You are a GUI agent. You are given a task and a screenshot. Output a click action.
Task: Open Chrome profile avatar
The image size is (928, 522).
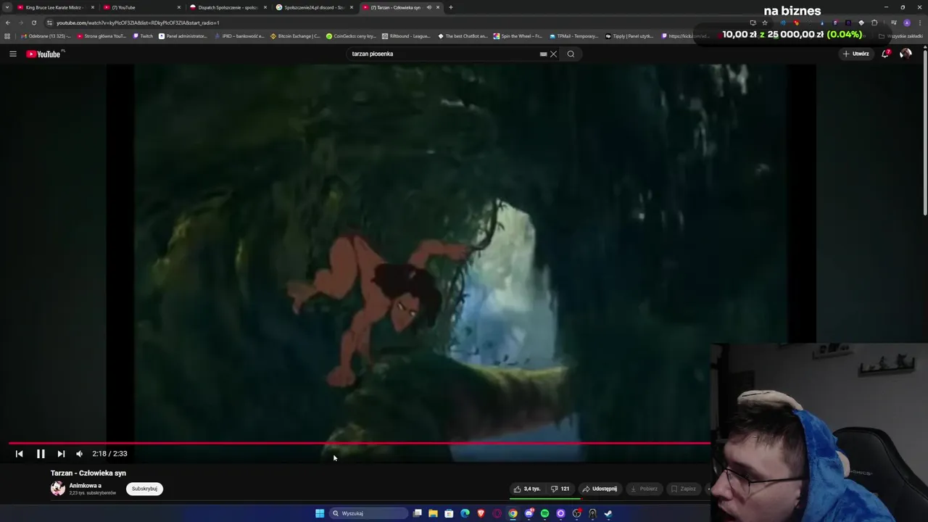click(906, 22)
